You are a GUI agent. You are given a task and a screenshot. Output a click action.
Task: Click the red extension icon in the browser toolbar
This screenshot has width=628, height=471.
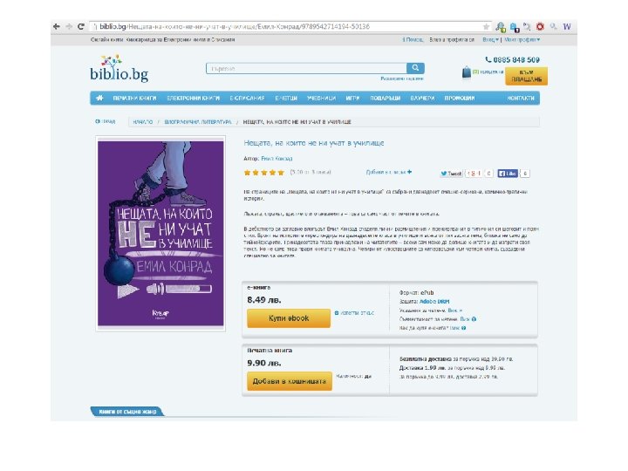(540, 27)
